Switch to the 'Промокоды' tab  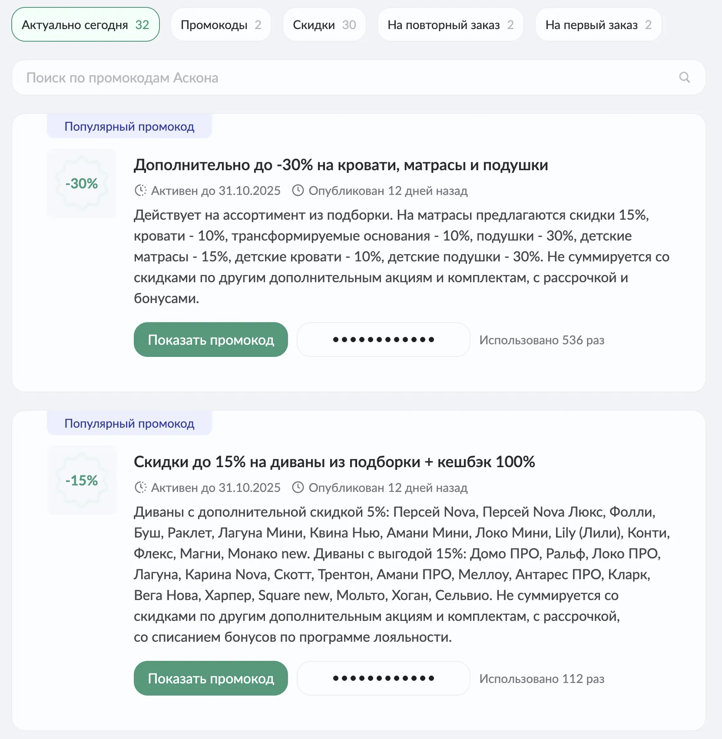coord(221,25)
